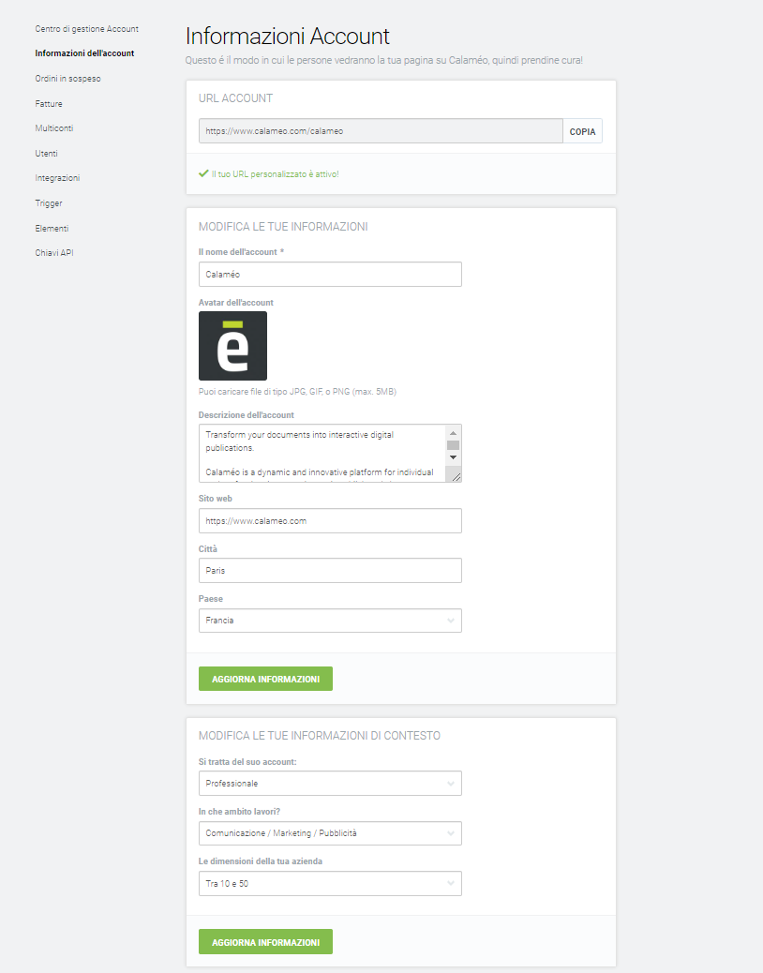Click the green checkmark URL-active icon
Screen dimensions: 763x973
(x=203, y=173)
